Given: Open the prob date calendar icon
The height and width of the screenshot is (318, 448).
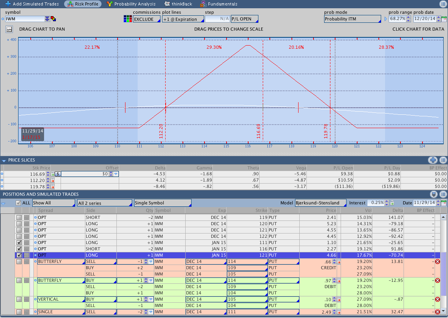Looking at the screenshot, I should pyautogui.click(x=444, y=19).
